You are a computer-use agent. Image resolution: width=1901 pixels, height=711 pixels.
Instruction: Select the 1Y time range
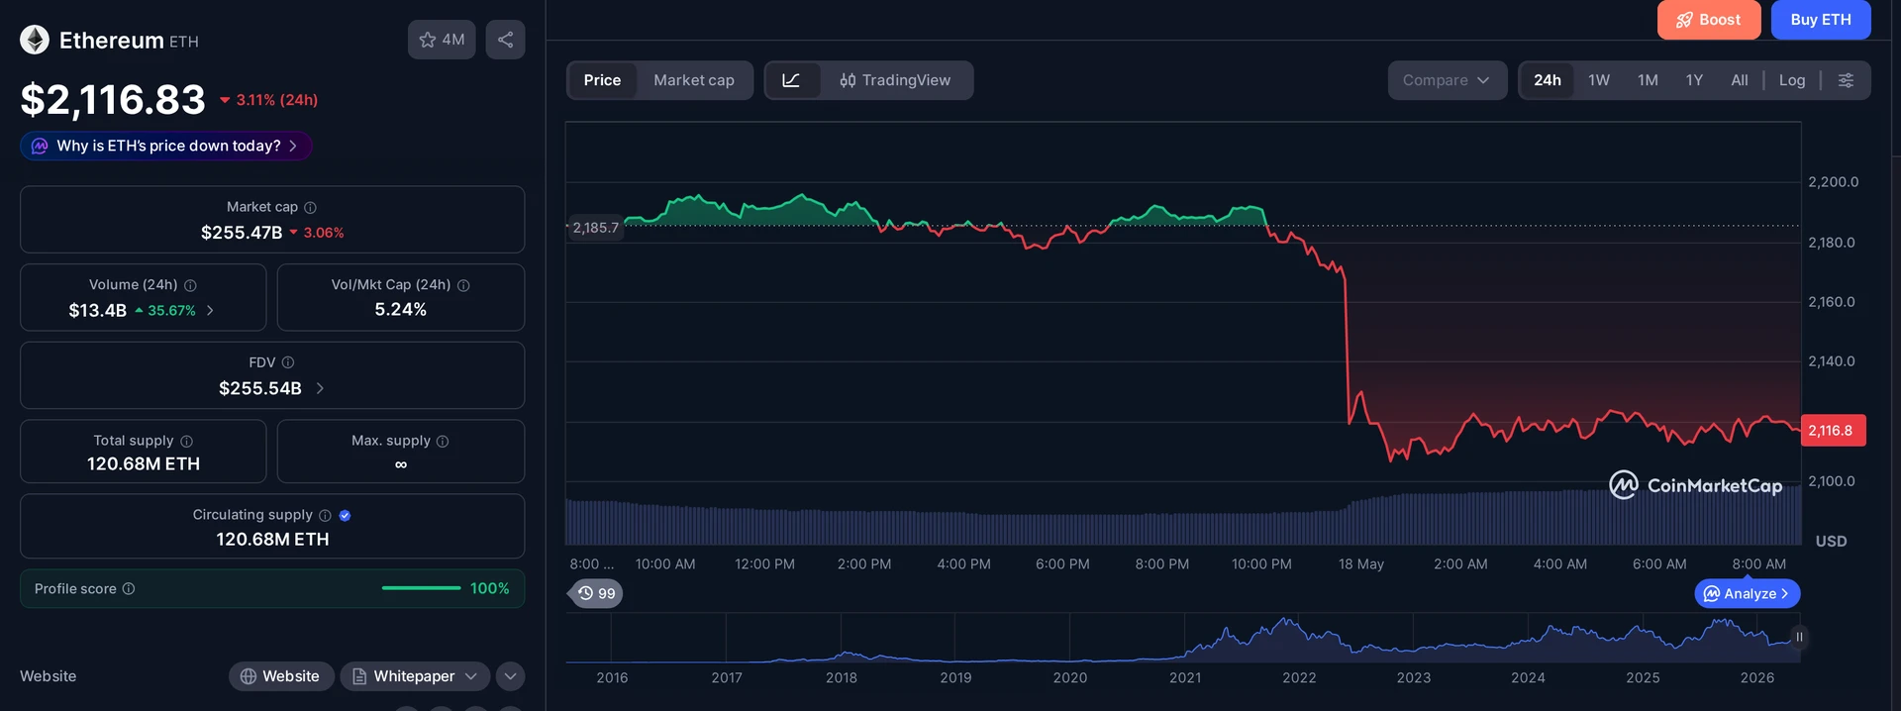pos(1694,80)
